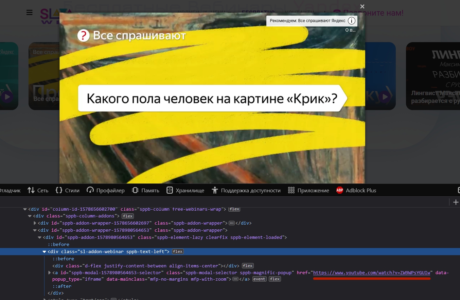The width and height of the screenshot is (460, 300).
Task: Switch to the Стили (Style Editor) tab
Action: [x=68, y=190]
